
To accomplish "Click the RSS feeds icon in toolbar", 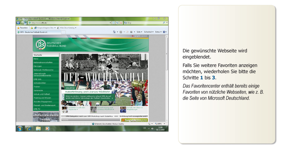I will 121,32.
